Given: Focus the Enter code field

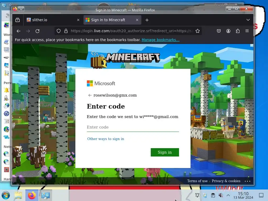Looking at the screenshot, I should [133, 127].
